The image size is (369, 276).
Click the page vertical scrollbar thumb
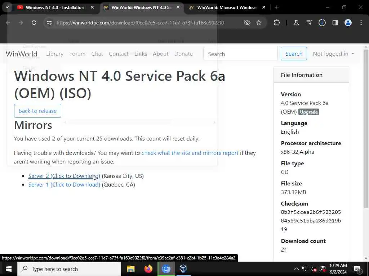pos(366,129)
